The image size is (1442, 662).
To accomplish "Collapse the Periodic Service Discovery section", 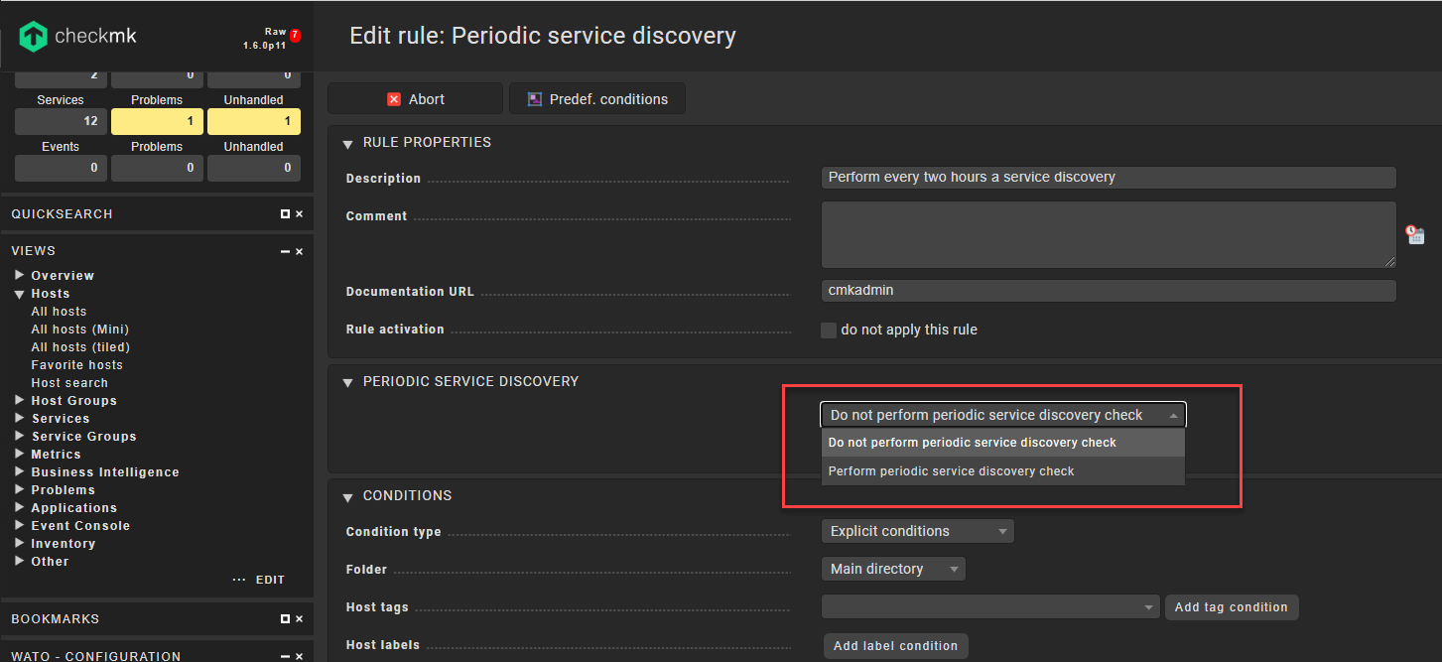I will tap(347, 383).
